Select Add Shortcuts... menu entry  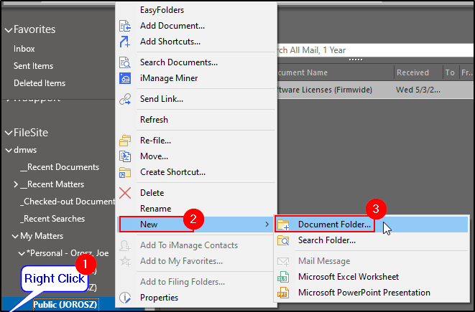[170, 42]
